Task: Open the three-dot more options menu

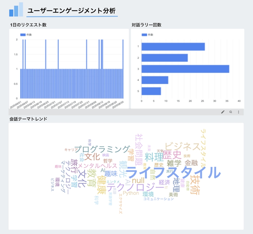Action: tap(239, 112)
